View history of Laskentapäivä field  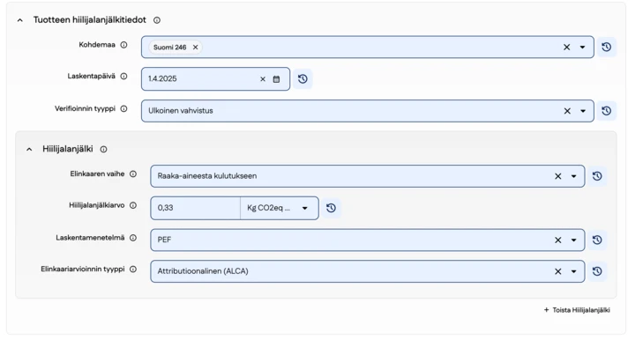(x=303, y=79)
